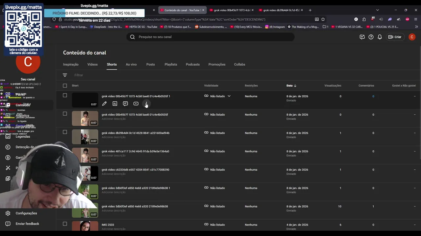Viewport: 421px width, 236px height.
Task: Switch to the Inspiração tab
Action: pos(71,65)
